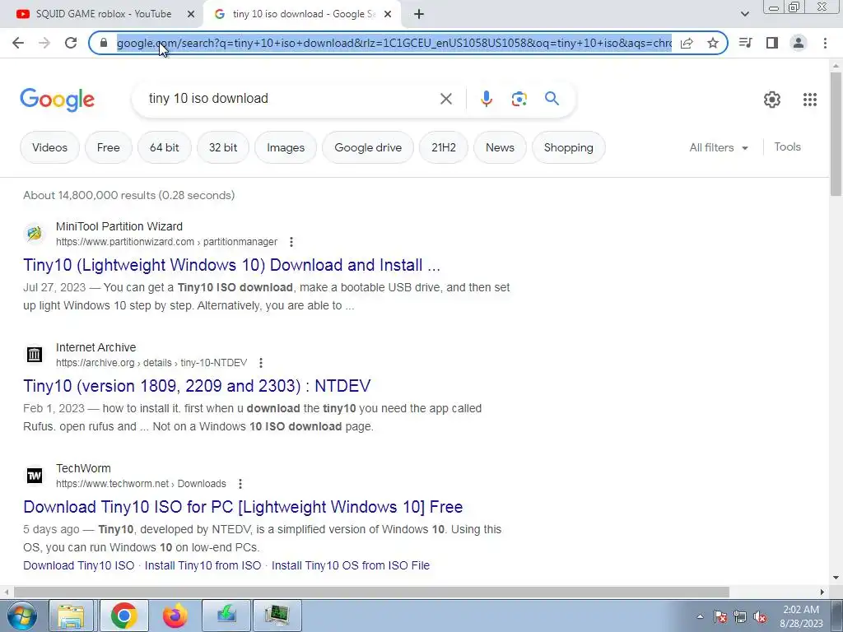This screenshot has width=843, height=632.
Task: Open the Windows Start menu
Action: pyautogui.click(x=21, y=616)
